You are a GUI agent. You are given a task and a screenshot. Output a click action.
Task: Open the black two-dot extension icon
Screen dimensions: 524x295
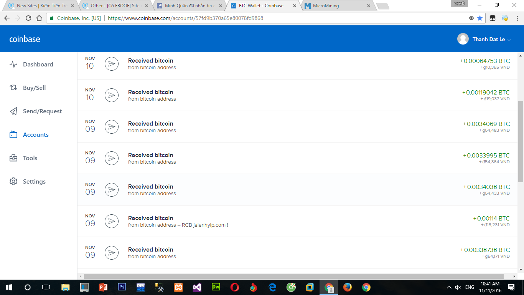493,18
